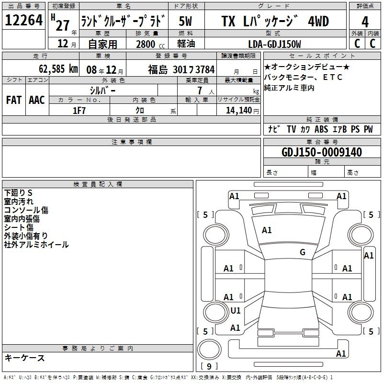Click the exterior grade C under 外装

point(357,44)
